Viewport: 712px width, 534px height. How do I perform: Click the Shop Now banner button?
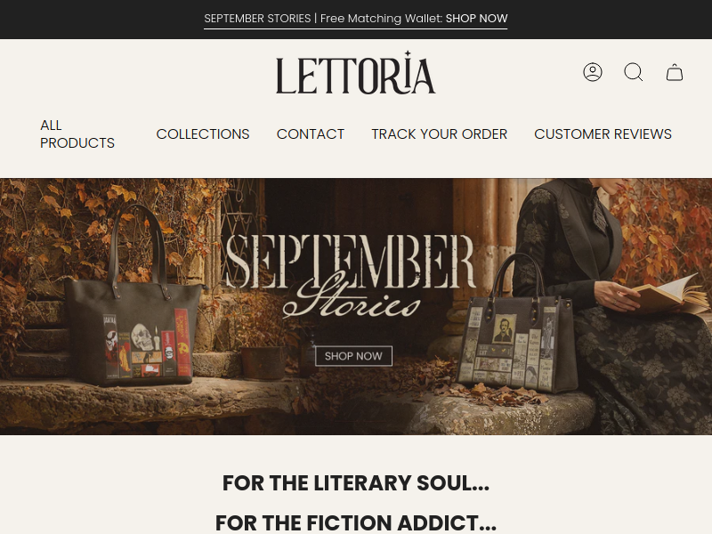tap(353, 356)
